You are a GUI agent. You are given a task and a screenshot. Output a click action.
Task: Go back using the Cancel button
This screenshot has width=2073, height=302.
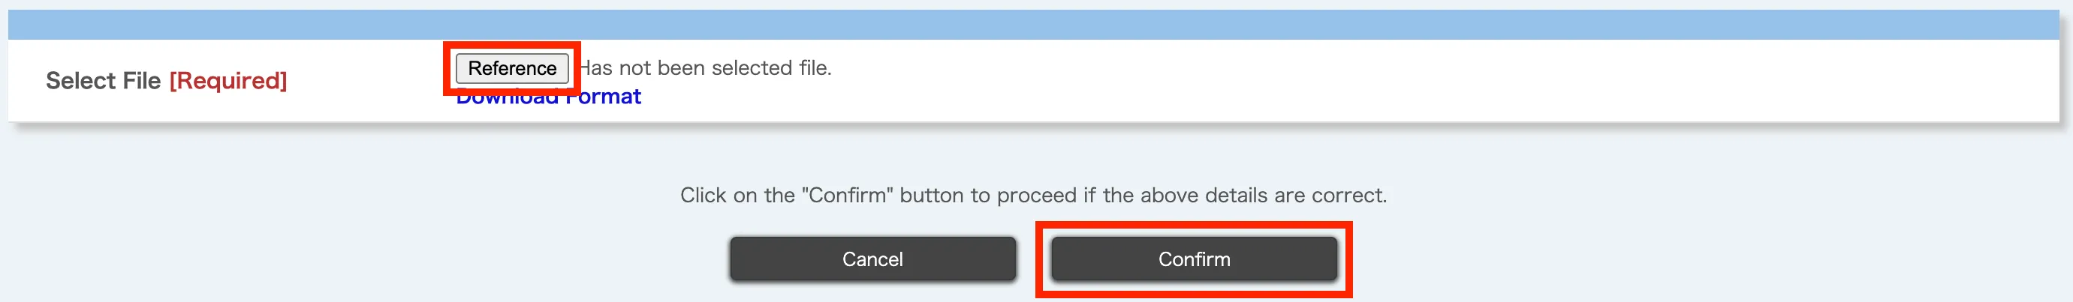coord(872,259)
